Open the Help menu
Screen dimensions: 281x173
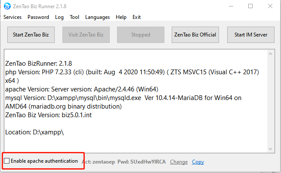click(x=121, y=17)
